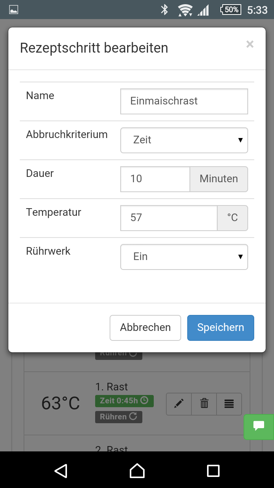The image size is (274, 488).
Task: Tap the Android home navigation icon
Action: click(x=137, y=470)
